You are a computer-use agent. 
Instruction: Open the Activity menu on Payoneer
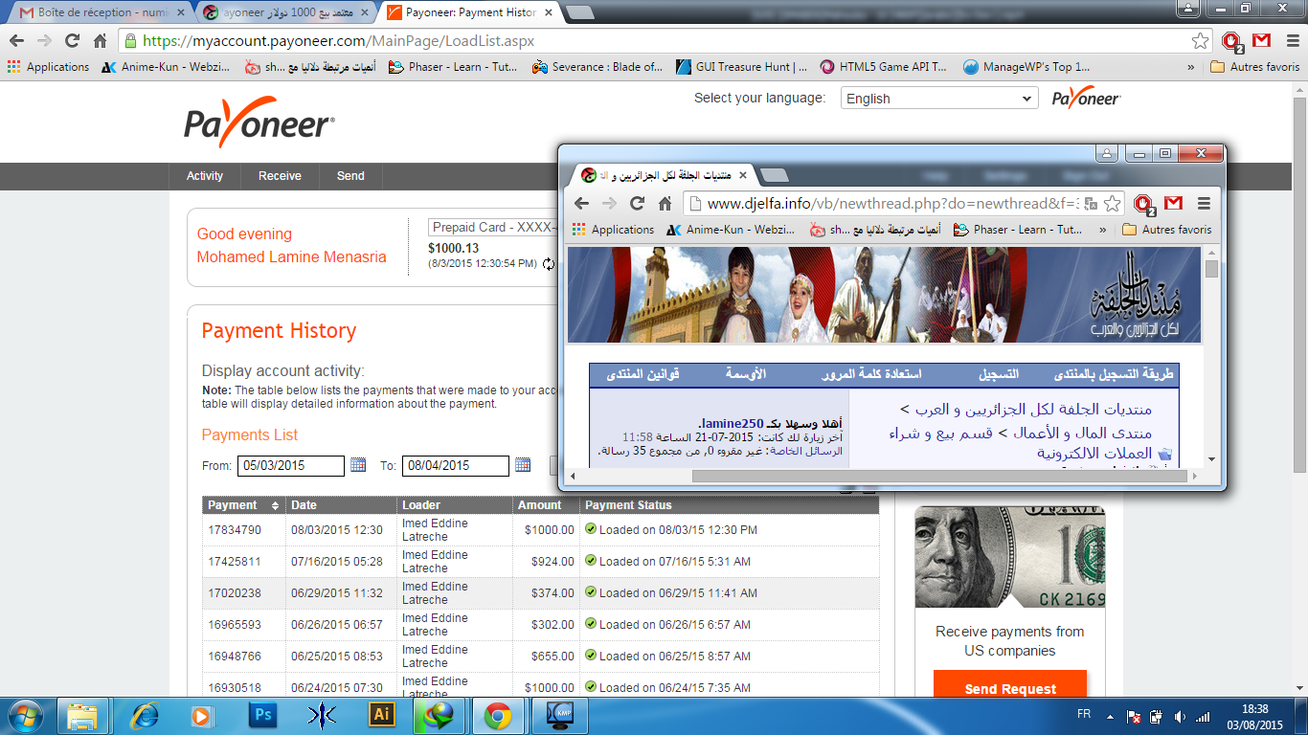(x=205, y=176)
